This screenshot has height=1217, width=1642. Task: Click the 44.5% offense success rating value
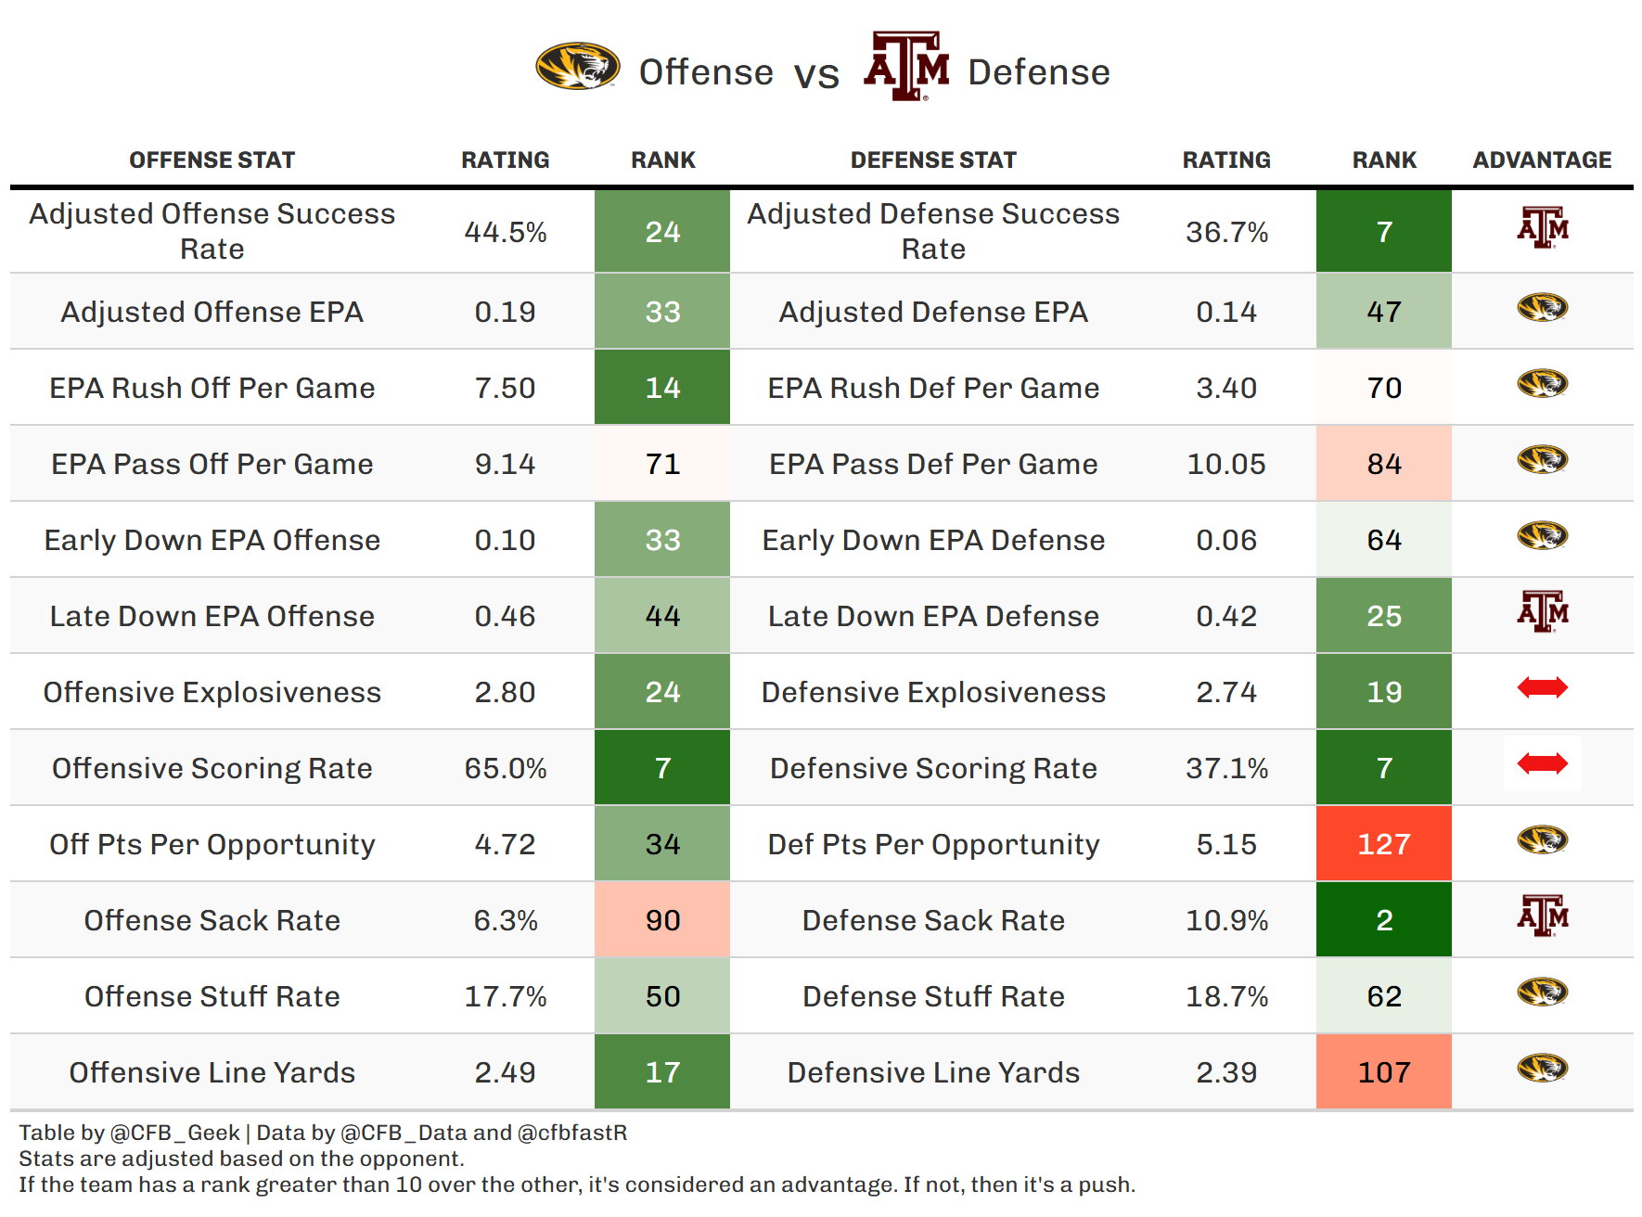coord(506,232)
